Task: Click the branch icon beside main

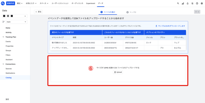Action: coord(4,22)
